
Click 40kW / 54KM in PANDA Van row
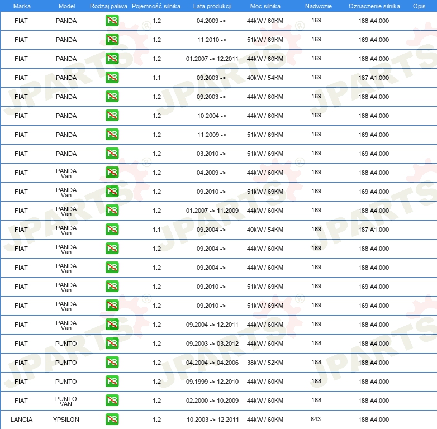pyautogui.click(x=265, y=230)
